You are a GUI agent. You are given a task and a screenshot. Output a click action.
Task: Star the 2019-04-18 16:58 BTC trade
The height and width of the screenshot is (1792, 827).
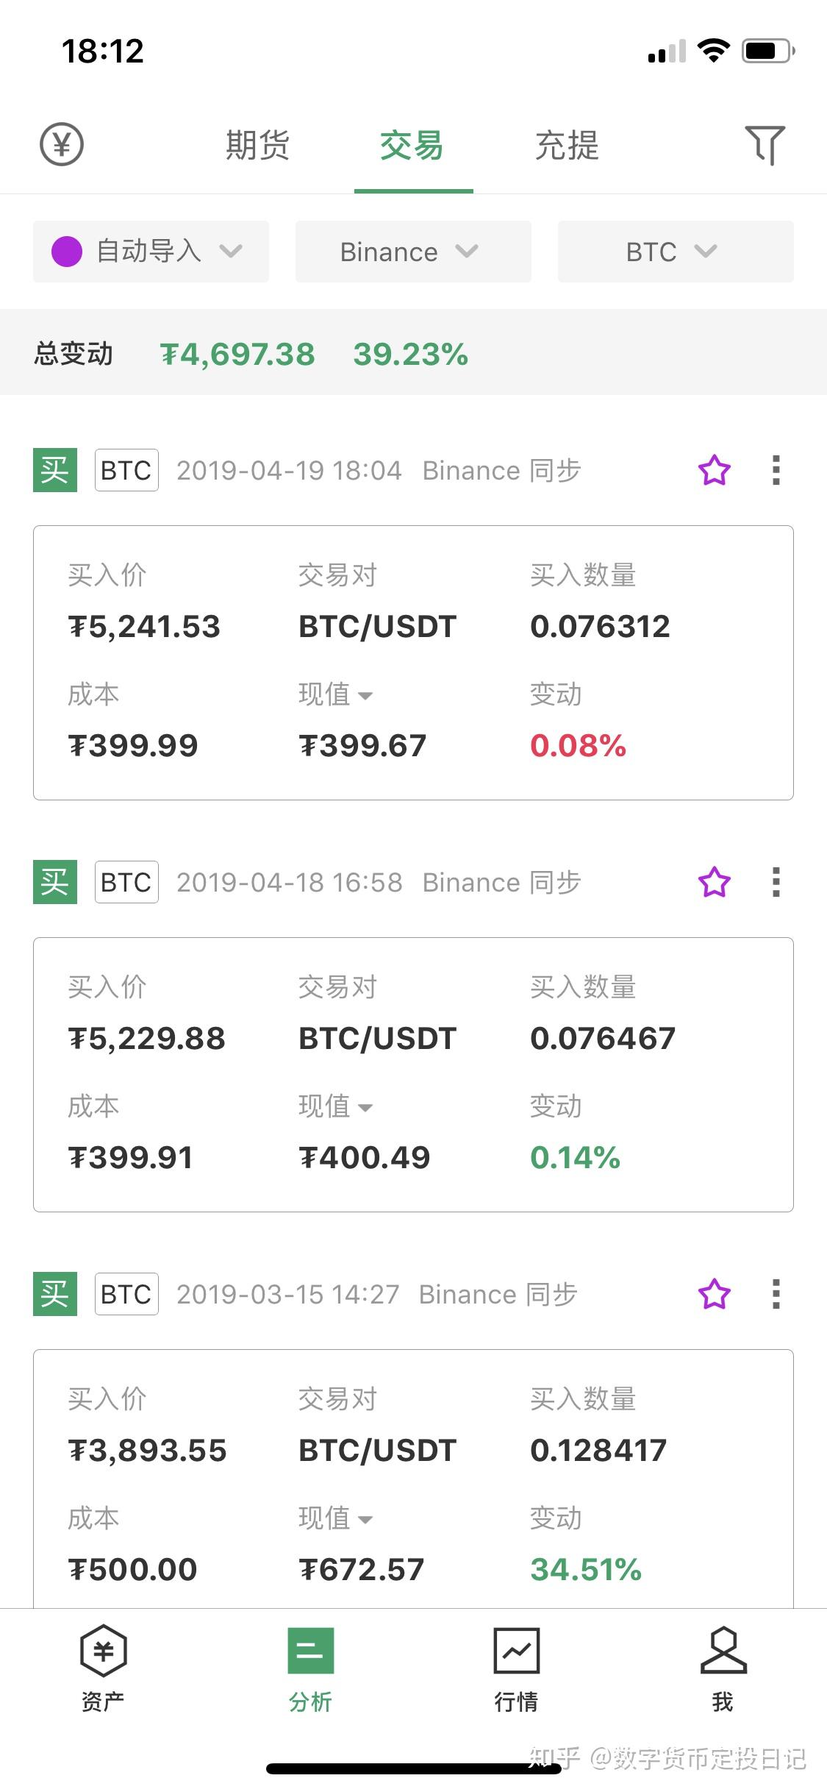pyautogui.click(x=714, y=882)
